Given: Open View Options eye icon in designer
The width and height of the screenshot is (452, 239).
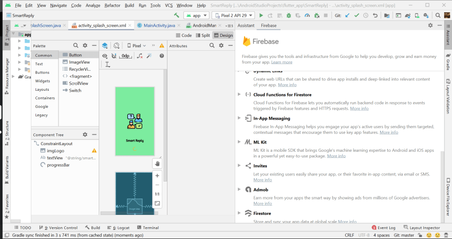Looking at the screenshot, I should coord(105,56).
